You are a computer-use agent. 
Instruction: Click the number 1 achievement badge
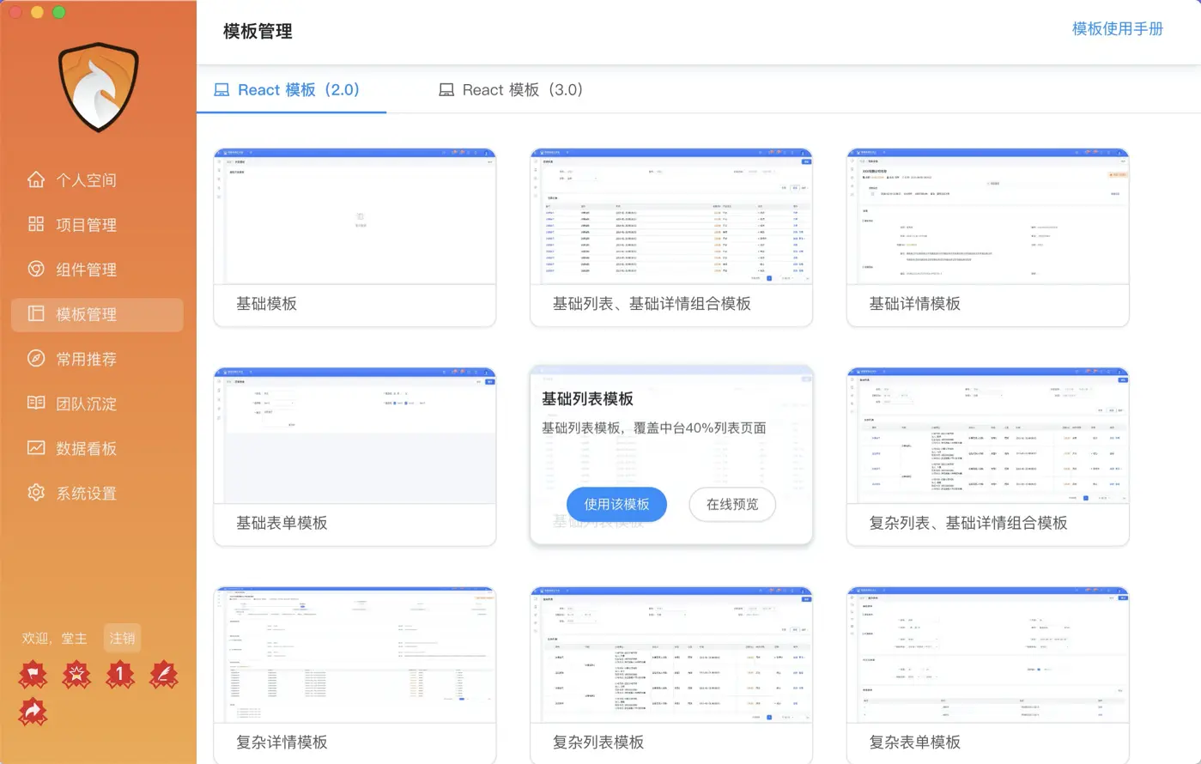(120, 675)
